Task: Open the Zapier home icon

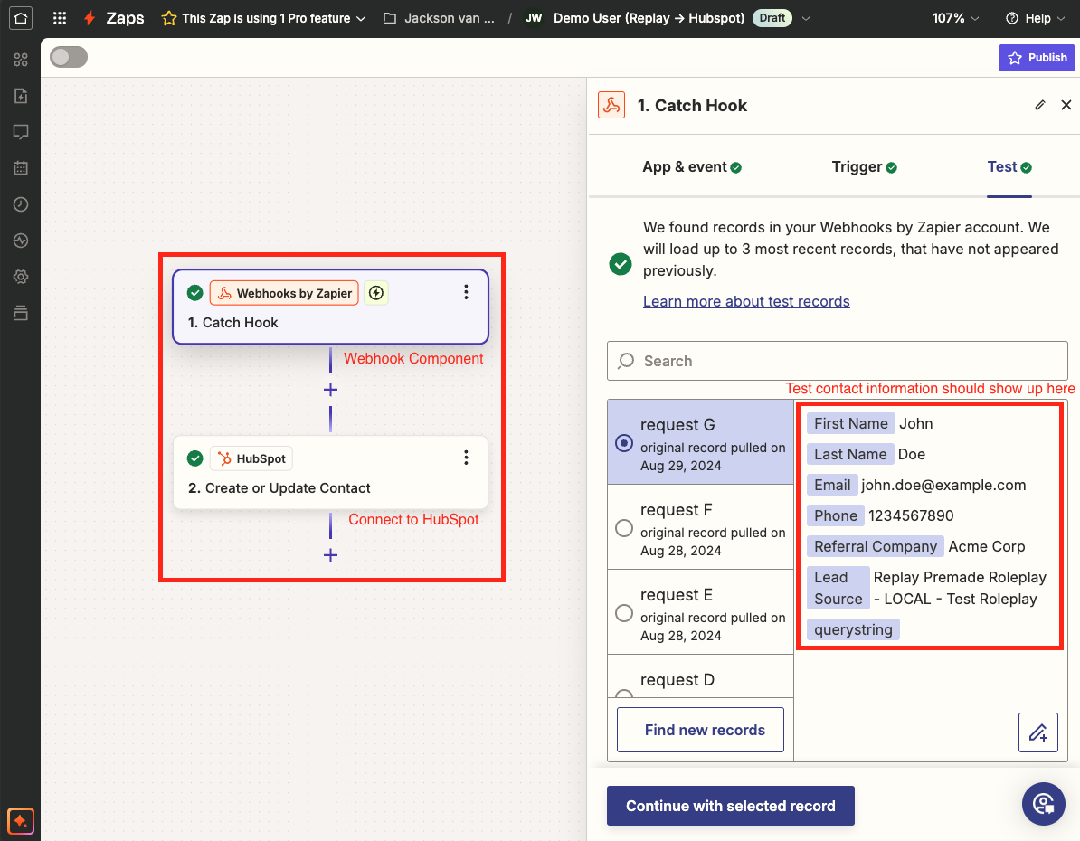Action: coord(21,19)
